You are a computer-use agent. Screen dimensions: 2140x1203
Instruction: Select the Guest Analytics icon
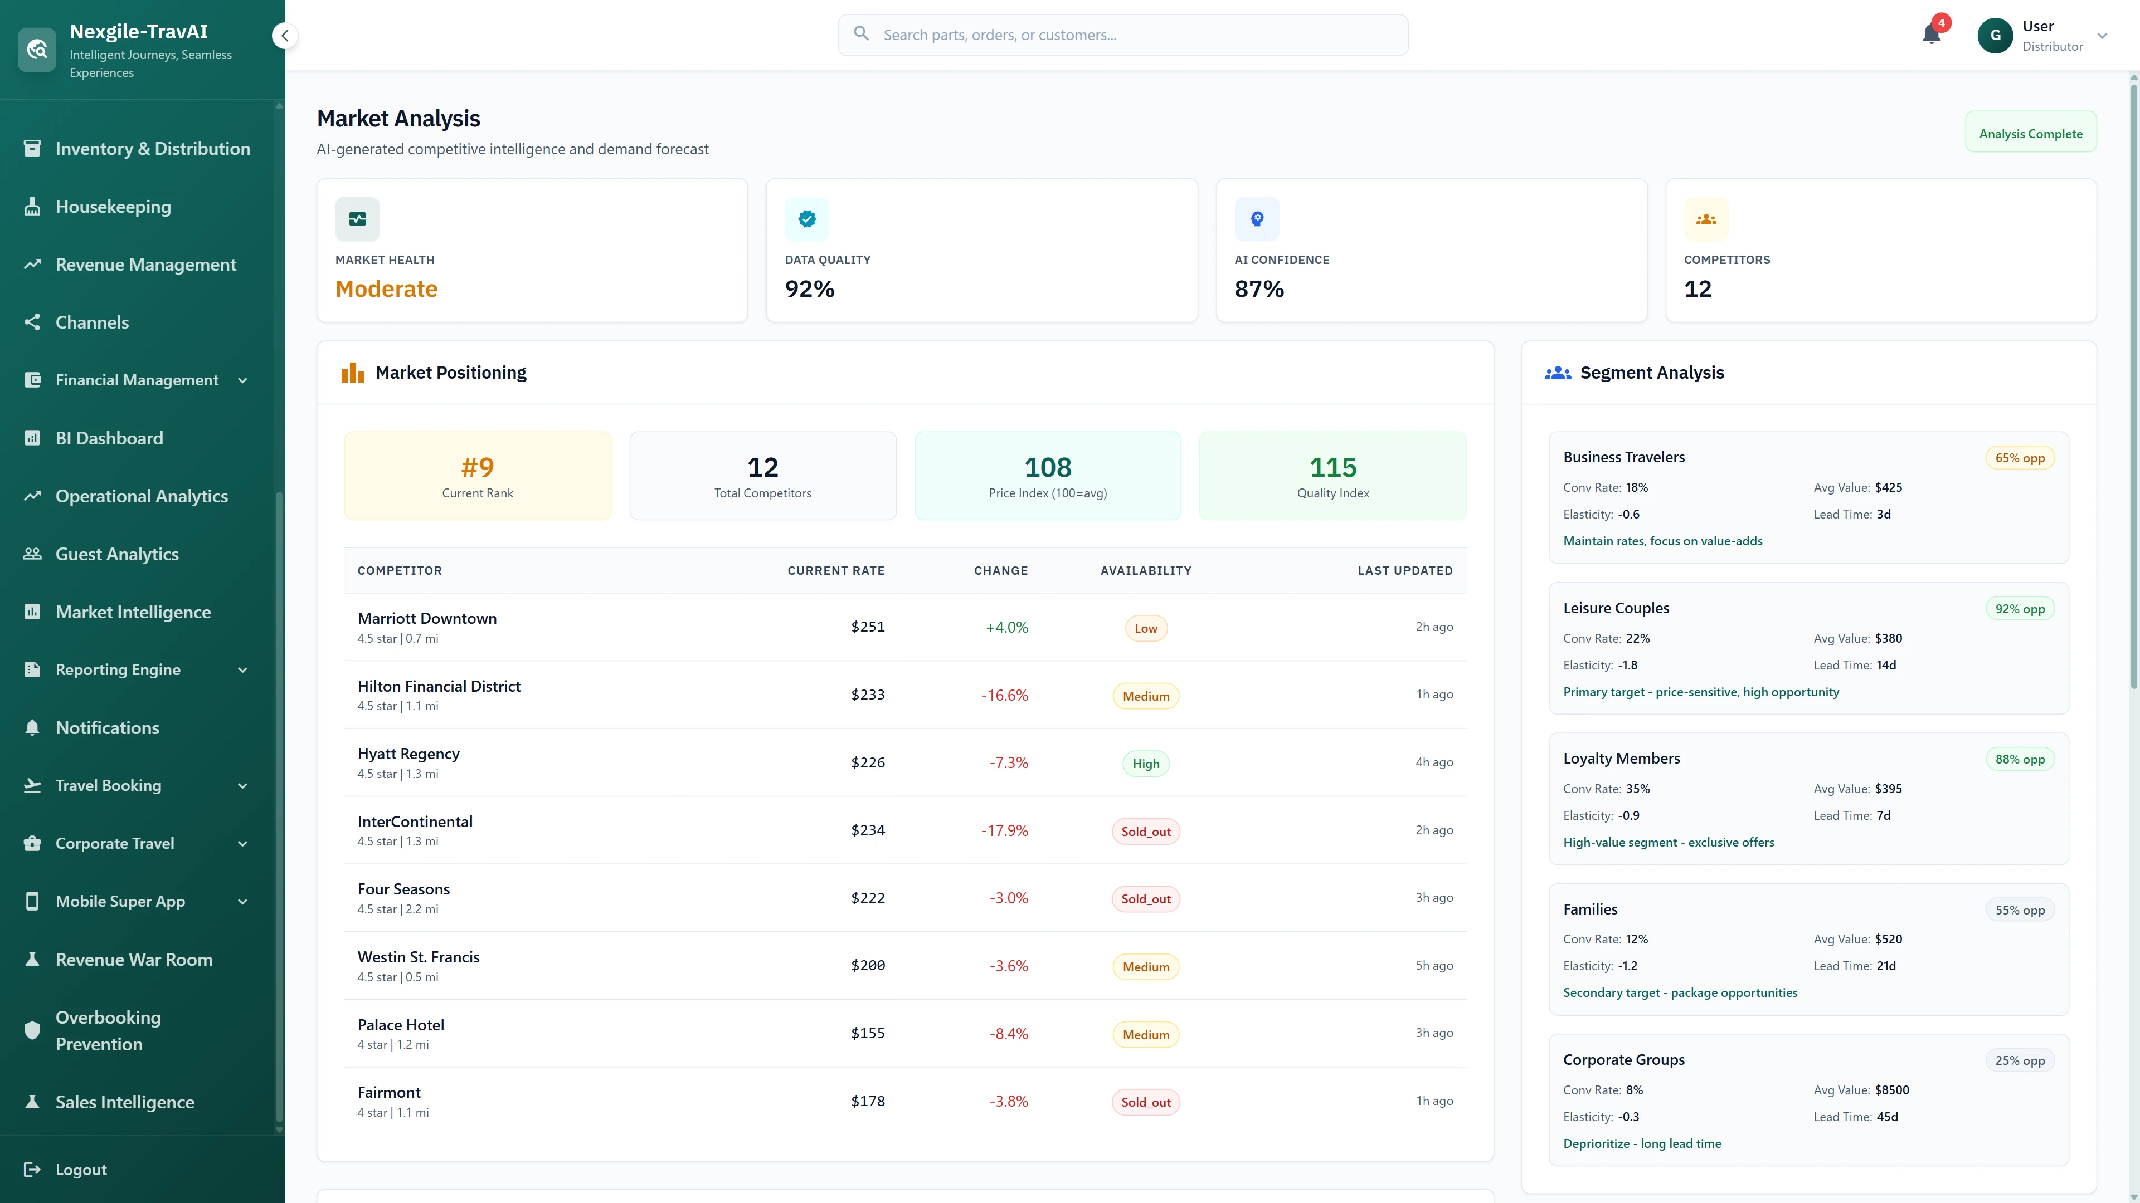point(32,553)
